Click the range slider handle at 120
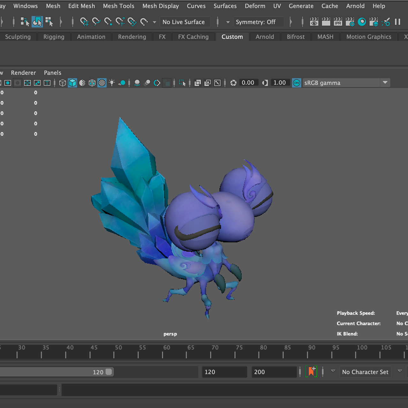The width and height of the screenshot is (408, 408). 109,372
